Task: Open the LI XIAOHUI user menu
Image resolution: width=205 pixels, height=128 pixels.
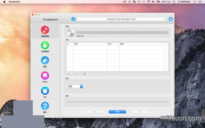Action: tap(184, 2)
